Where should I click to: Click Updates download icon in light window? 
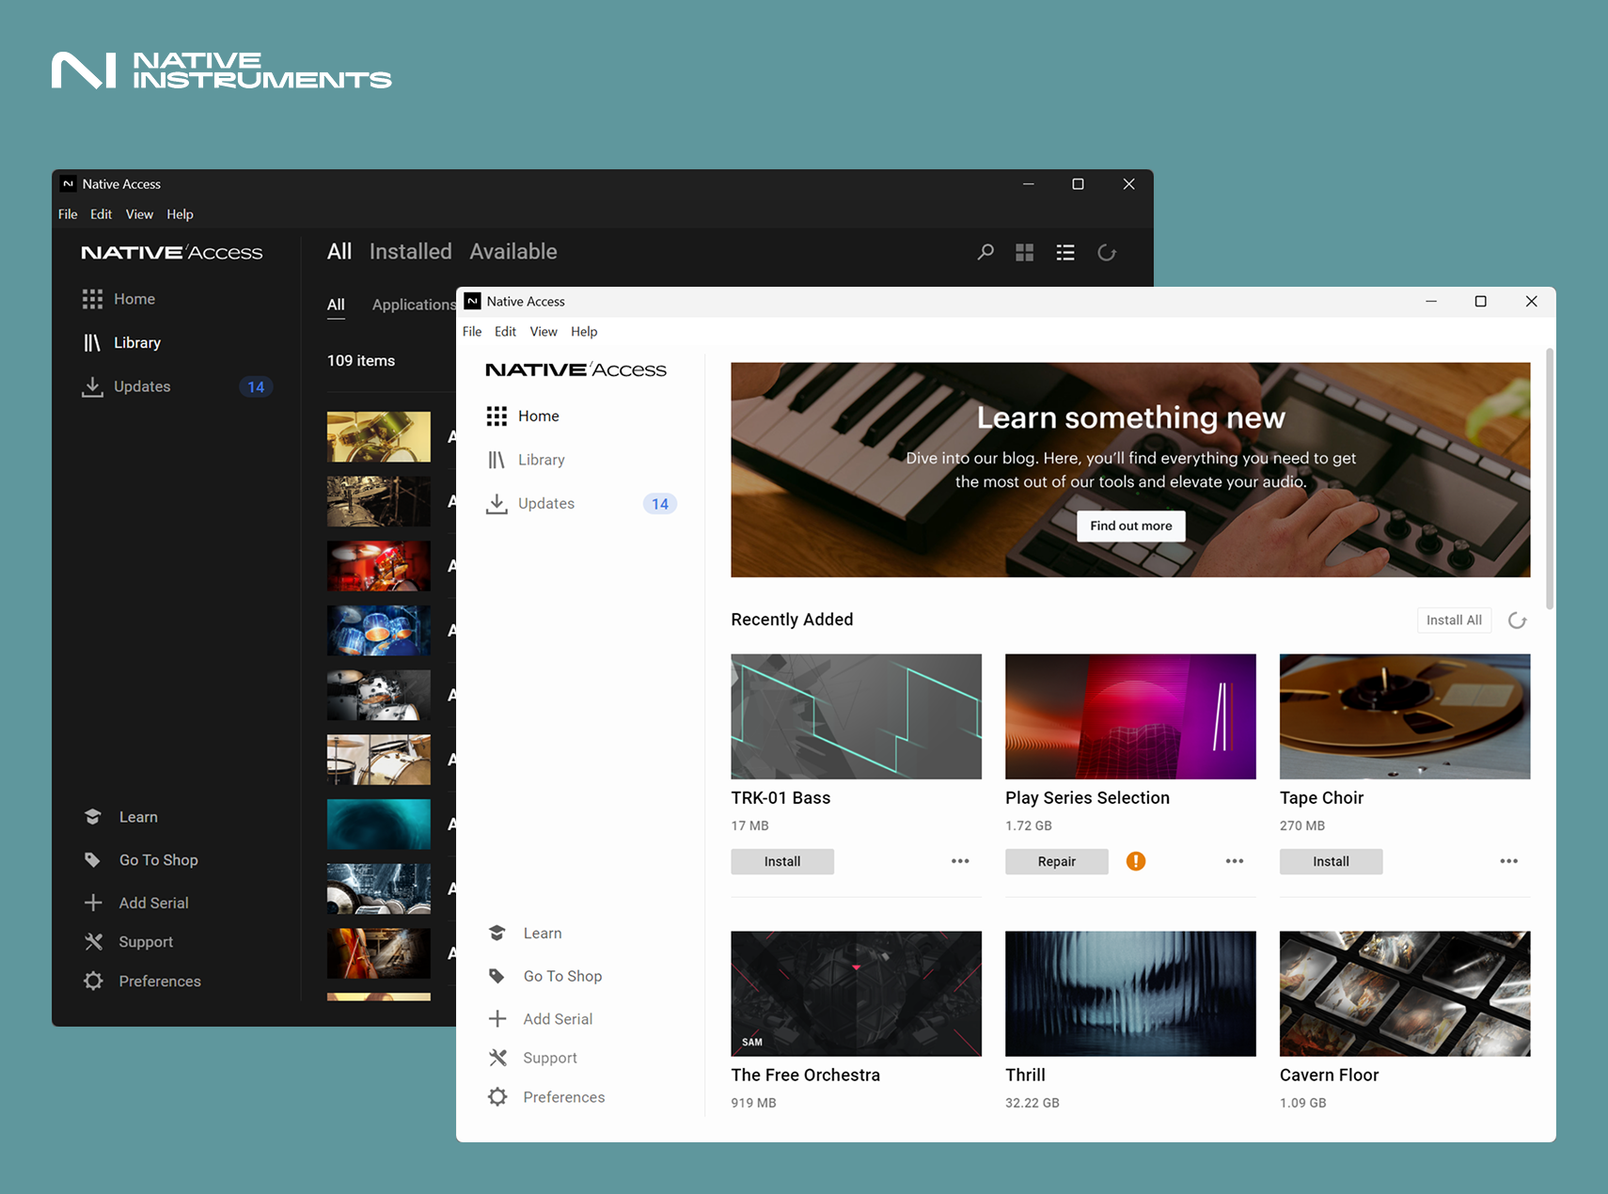click(x=497, y=504)
